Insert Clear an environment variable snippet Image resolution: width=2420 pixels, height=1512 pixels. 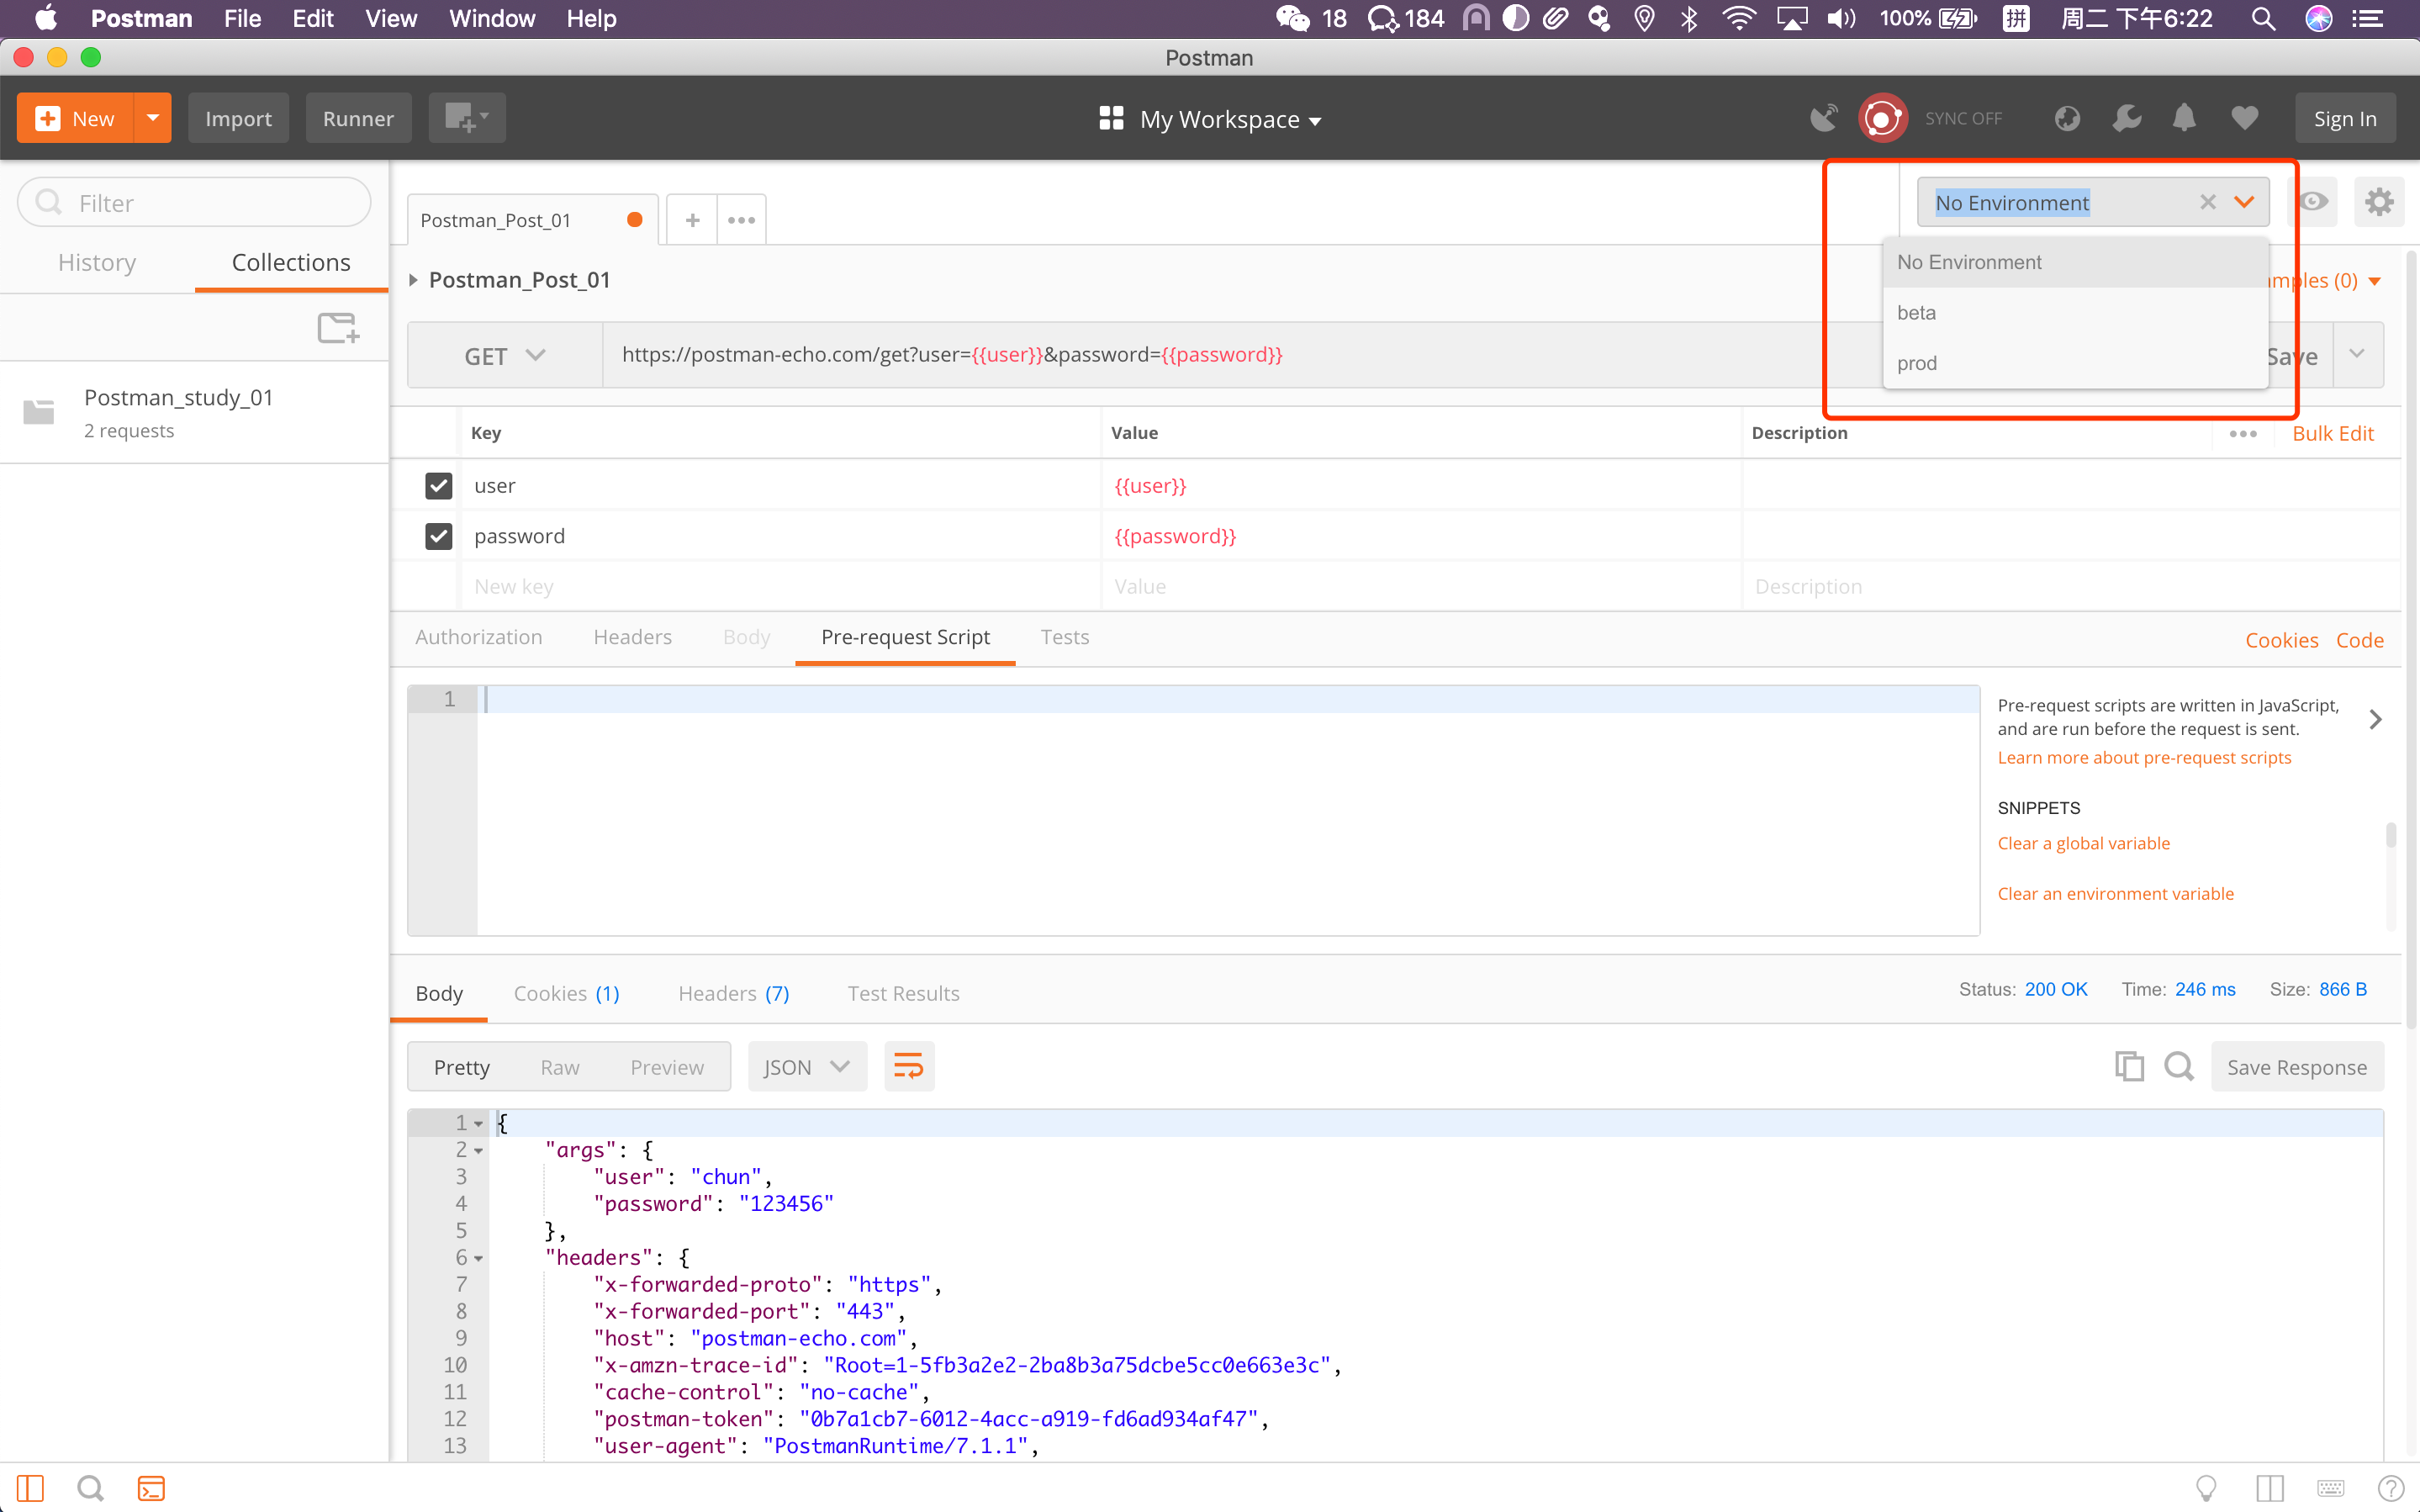[x=2115, y=893]
